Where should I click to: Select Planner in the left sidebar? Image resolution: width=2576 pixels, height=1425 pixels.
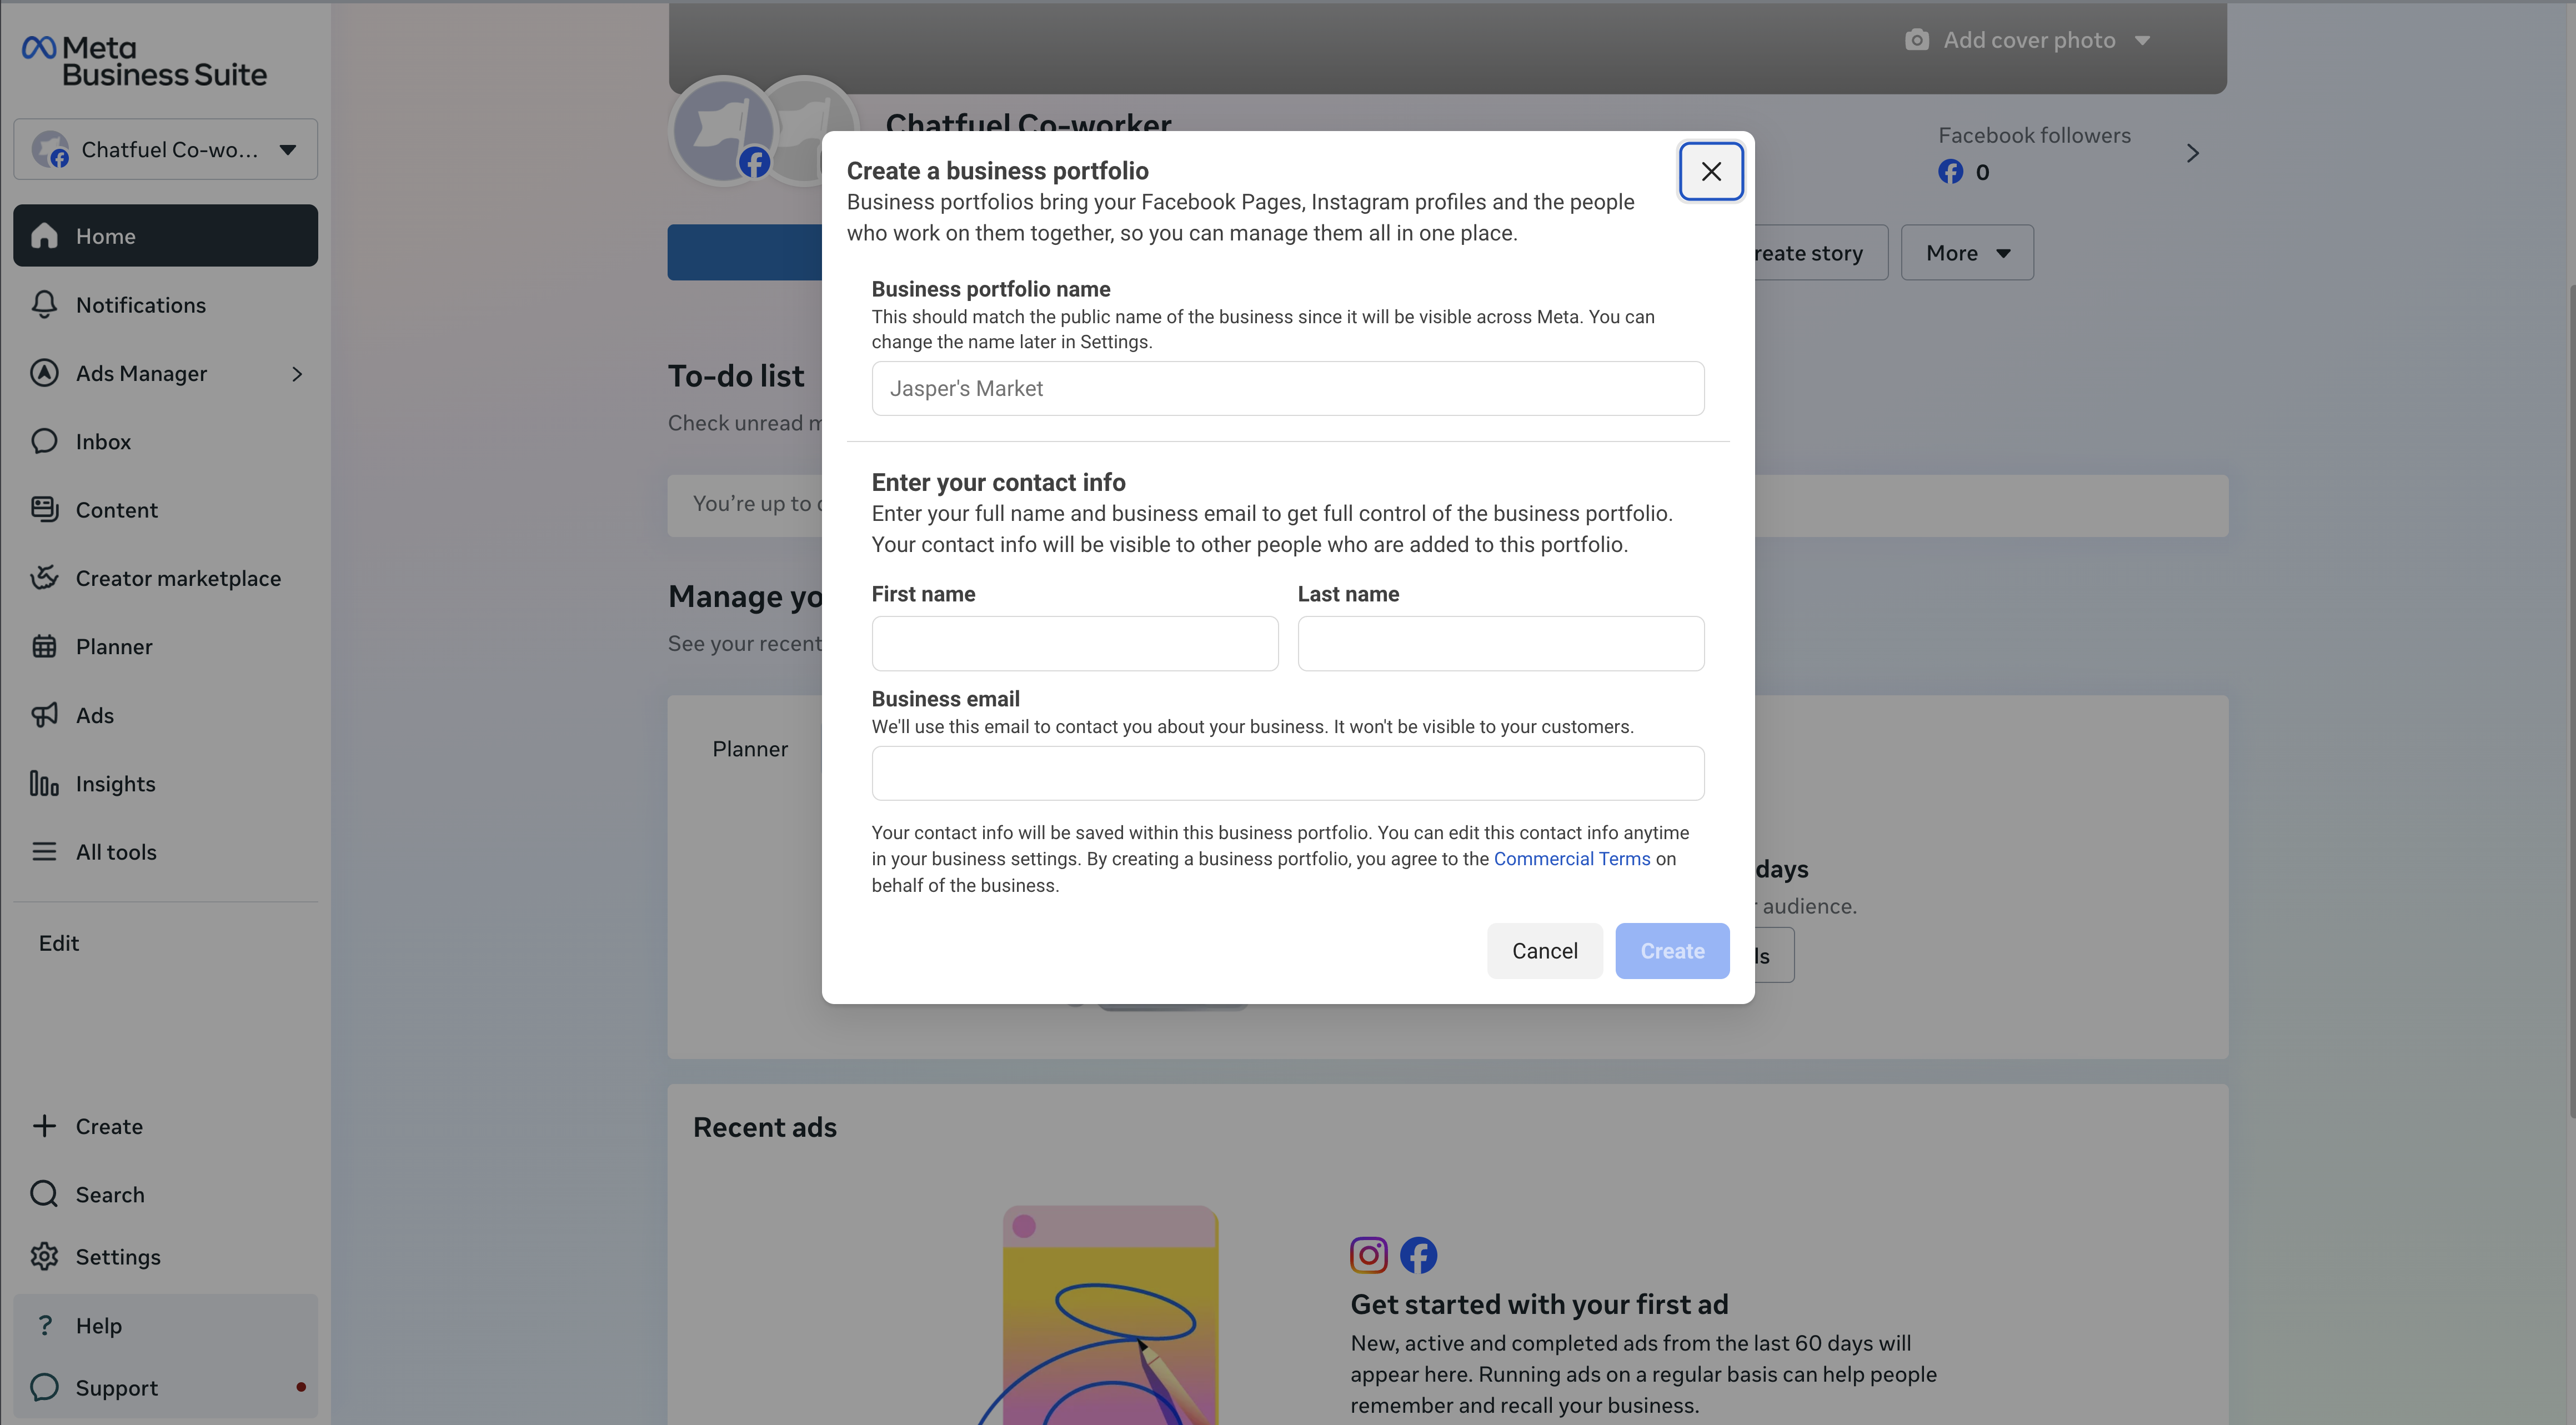point(166,647)
